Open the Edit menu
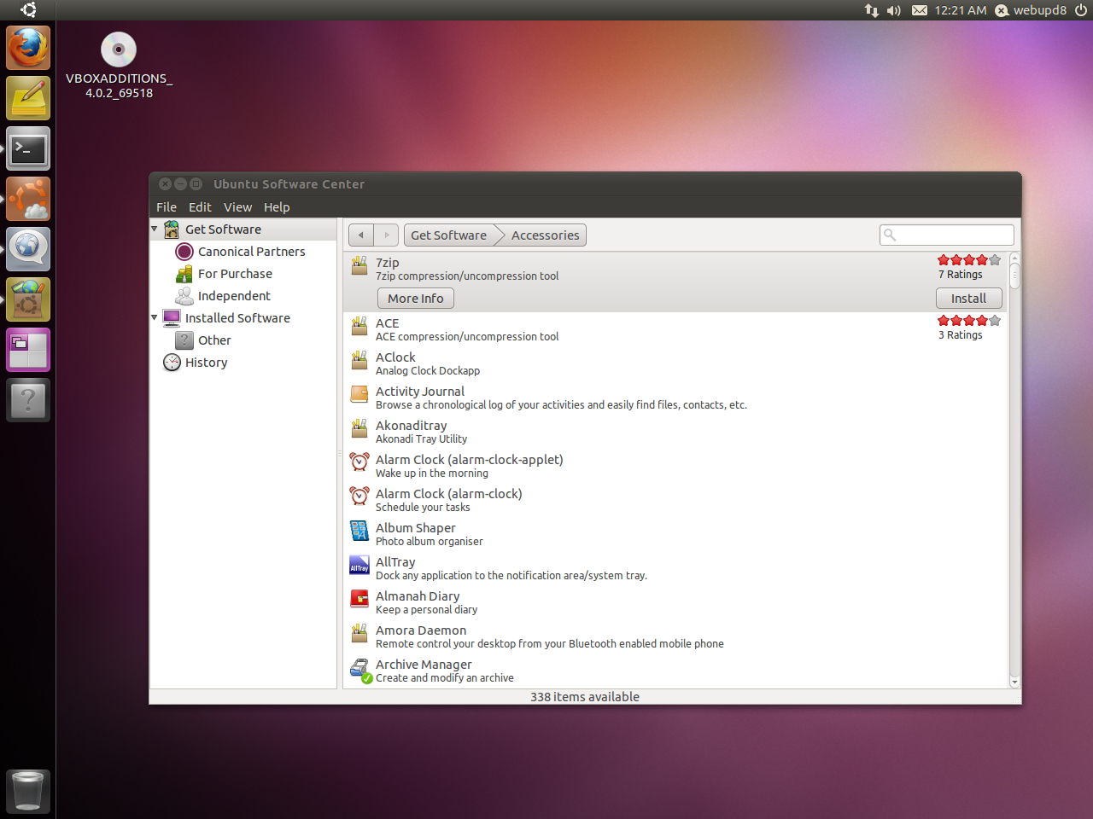 (200, 207)
